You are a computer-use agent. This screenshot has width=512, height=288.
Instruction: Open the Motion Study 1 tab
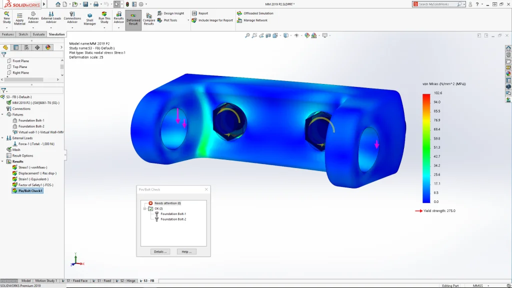click(45, 281)
